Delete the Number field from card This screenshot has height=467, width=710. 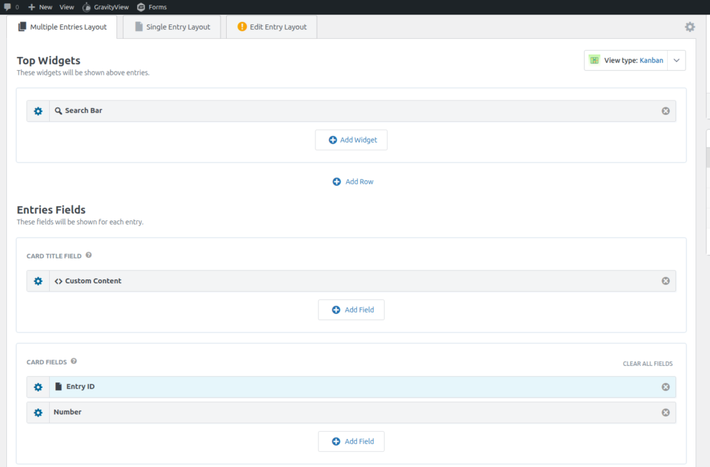pyautogui.click(x=666, y=412)
